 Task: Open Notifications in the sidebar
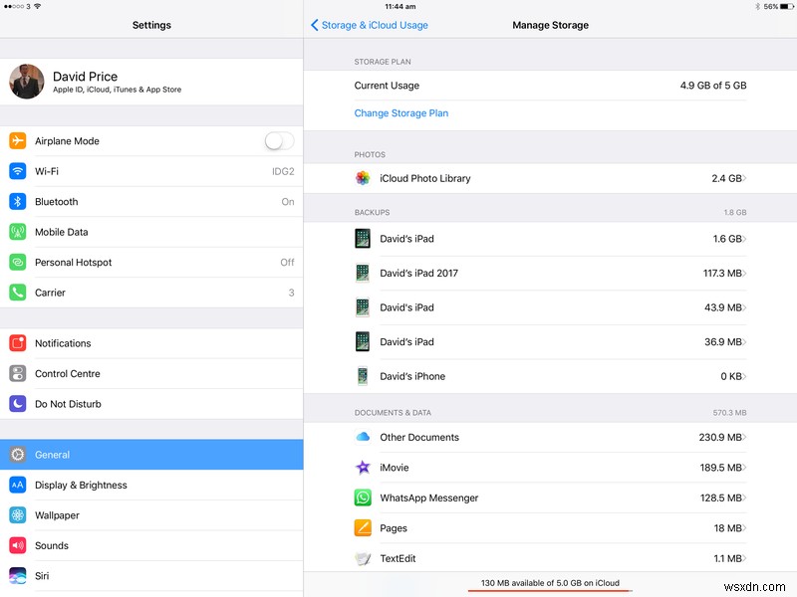pos(151,343)
